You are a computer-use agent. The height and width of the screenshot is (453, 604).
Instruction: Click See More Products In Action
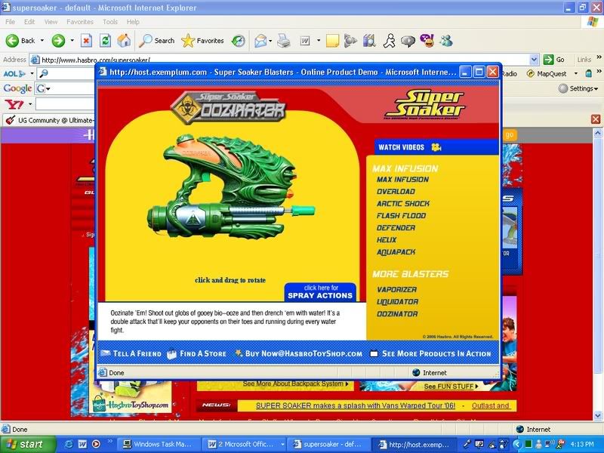point(430,353)
